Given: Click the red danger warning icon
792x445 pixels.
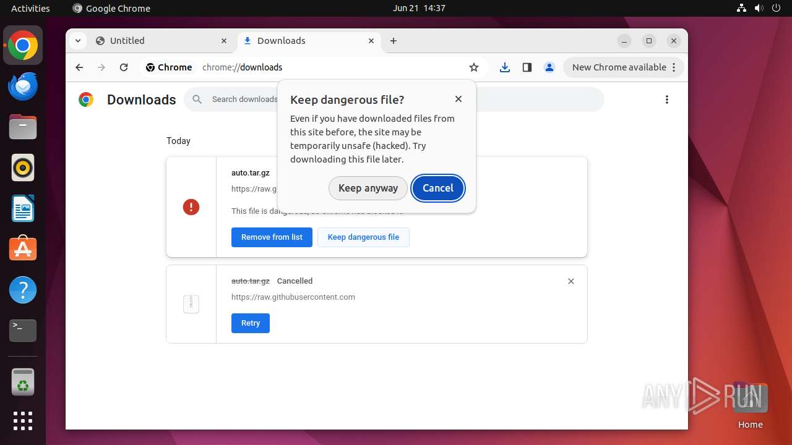Looking at the screenshot, I should [x=191, y=207].
